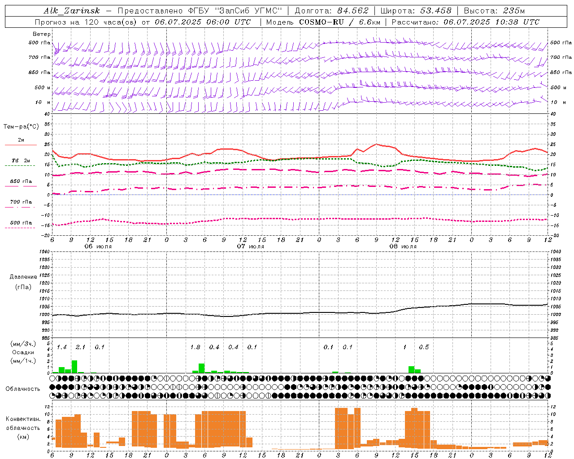Click the Тем-ра(°C) panel label
This screenshot has width=574, height=459.
pos(21,127)
